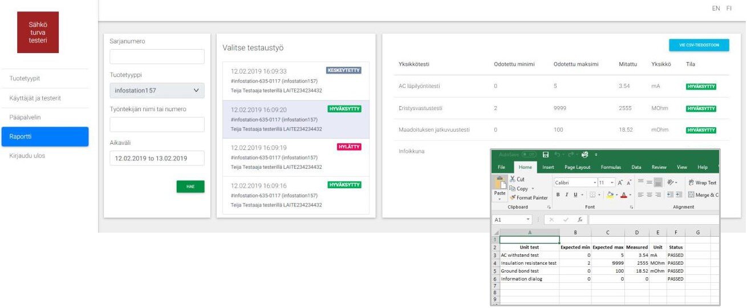This screenshot has width=747, height=308.
Task: Click the red Font Color icon
Action: pos(624,194)
